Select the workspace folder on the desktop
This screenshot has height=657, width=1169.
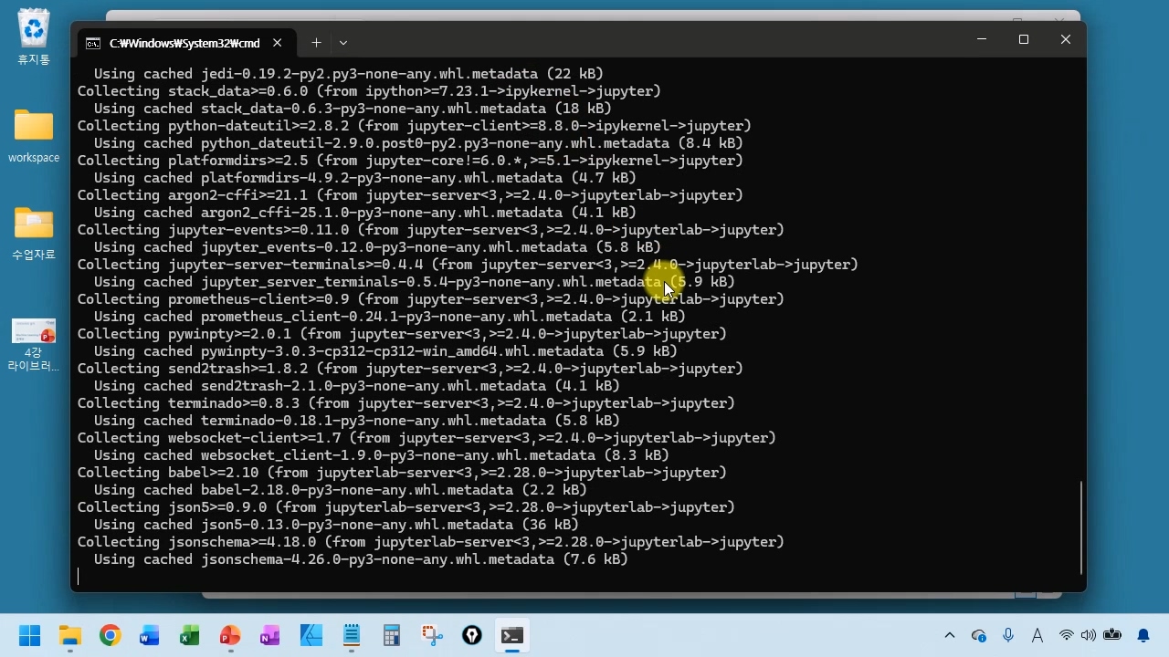[x=34, y=135]
